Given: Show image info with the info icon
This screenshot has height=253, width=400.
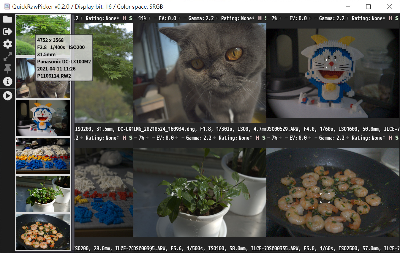Looking at the screenshot, I should pos(7,81).
